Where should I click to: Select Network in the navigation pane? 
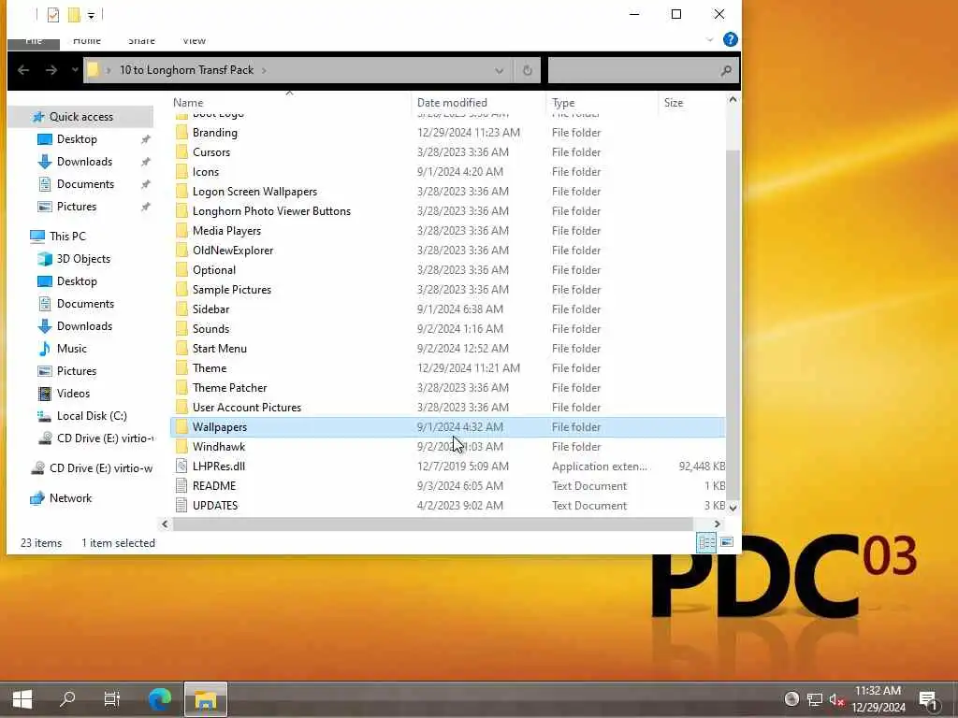click(70, 498)
